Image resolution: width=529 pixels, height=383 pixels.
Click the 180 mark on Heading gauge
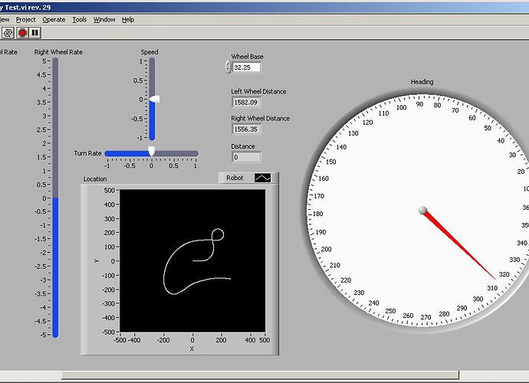coord(318,214)
